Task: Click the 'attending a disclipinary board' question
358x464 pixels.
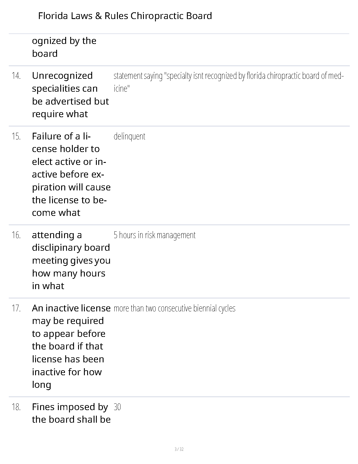Action: coord(71,260)
